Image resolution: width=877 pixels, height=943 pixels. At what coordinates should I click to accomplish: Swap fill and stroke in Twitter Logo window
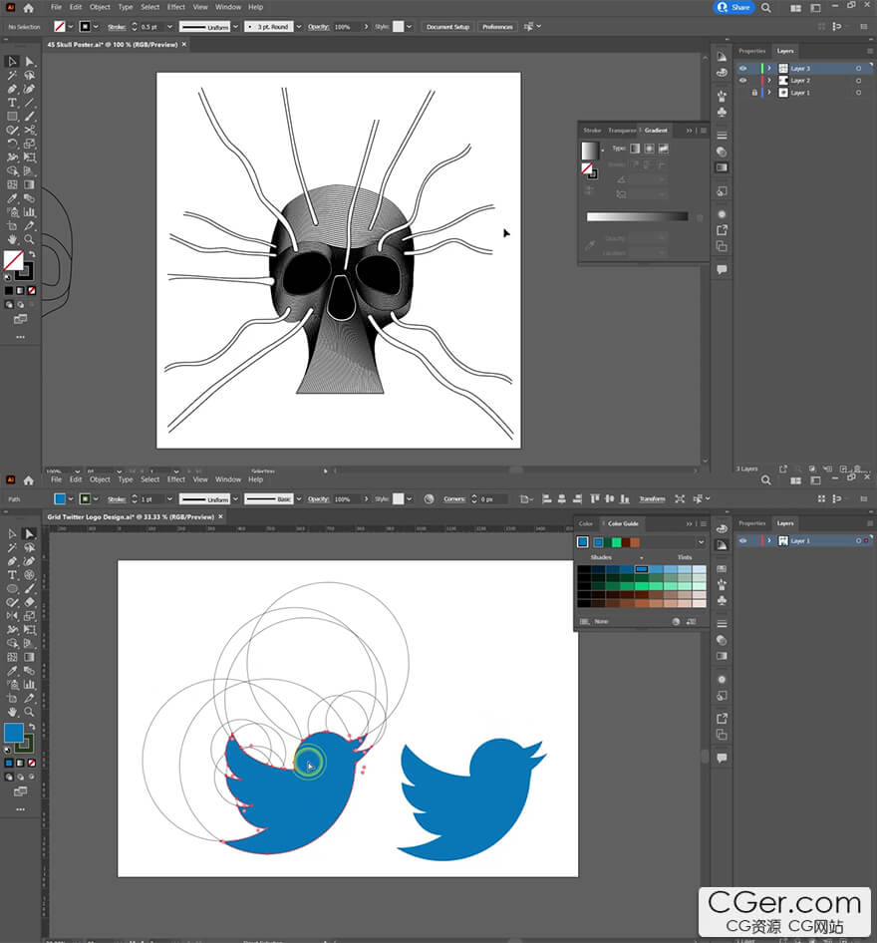coord(32,727)
